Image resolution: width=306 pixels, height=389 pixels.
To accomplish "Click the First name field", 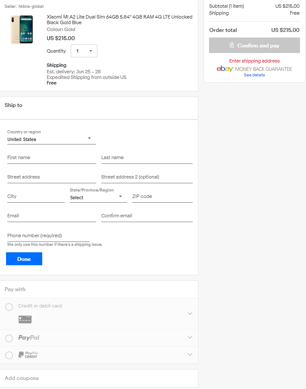I will 51,158.
